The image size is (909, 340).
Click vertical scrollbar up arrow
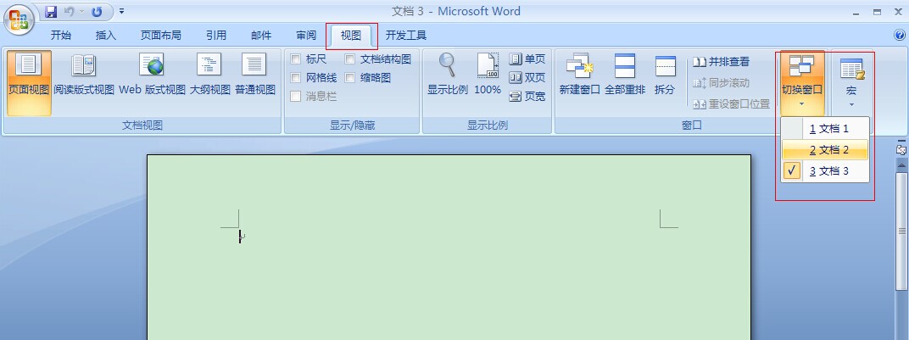pyautogui.click(x=901, y=165)
